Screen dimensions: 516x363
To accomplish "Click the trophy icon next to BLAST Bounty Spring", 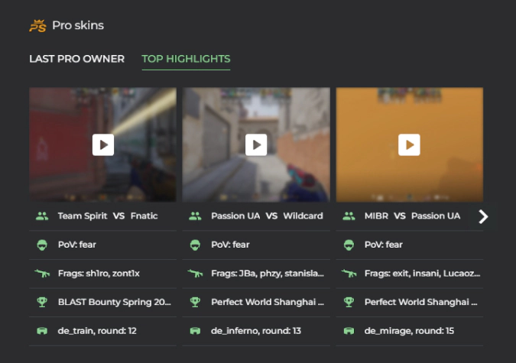I will (42, 302).
